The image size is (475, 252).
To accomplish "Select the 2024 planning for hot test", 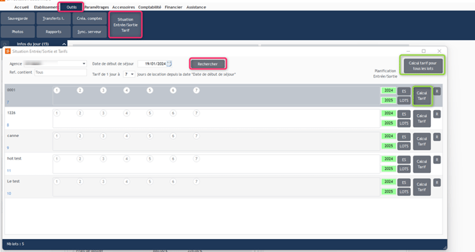I will (x=389, y=159).
